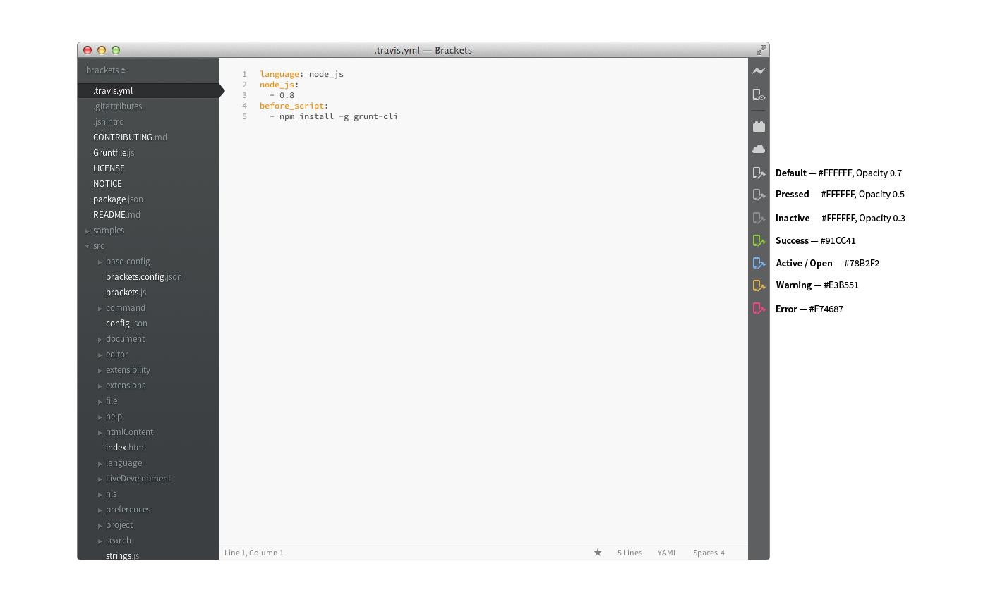Click the pink Error state icon
This screenshot has height=602, width=988.
point(759,308)
